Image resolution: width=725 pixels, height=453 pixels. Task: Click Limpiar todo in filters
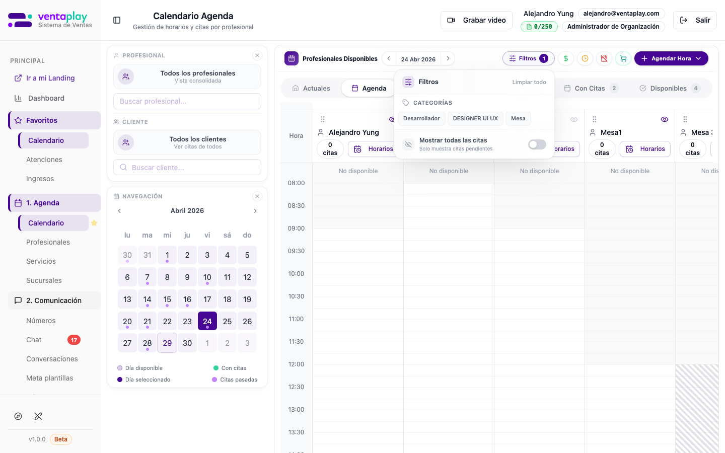[529, 82]
